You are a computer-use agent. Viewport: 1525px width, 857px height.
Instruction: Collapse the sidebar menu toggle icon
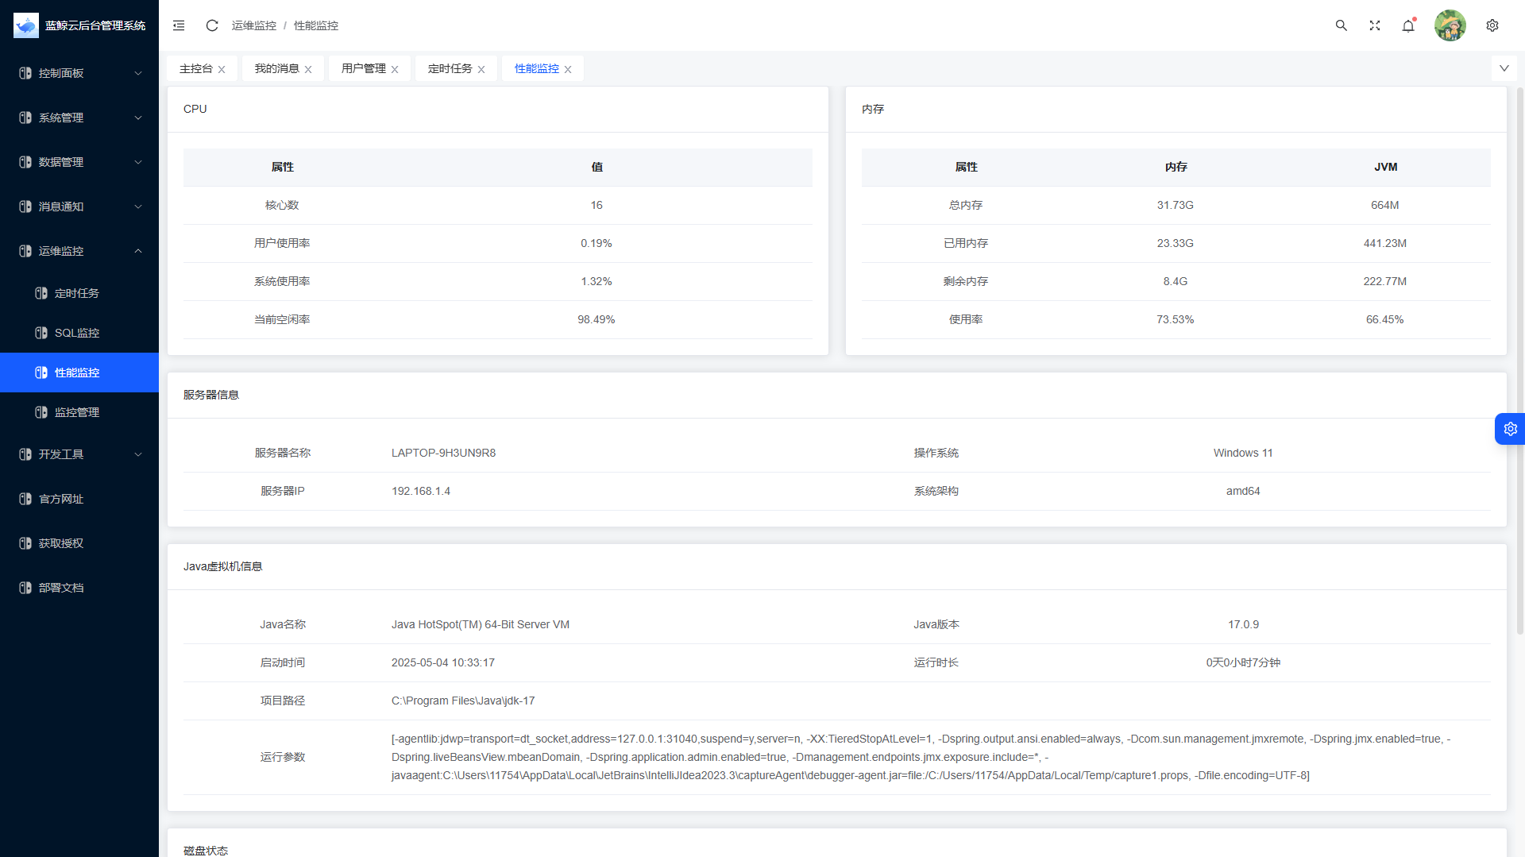coord(179,25)
